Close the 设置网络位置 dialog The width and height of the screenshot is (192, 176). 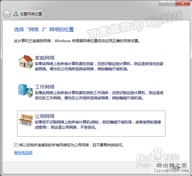coord(183,3)
